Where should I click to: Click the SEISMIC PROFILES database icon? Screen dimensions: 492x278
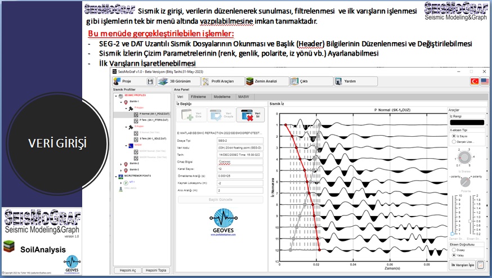point(121,96)
